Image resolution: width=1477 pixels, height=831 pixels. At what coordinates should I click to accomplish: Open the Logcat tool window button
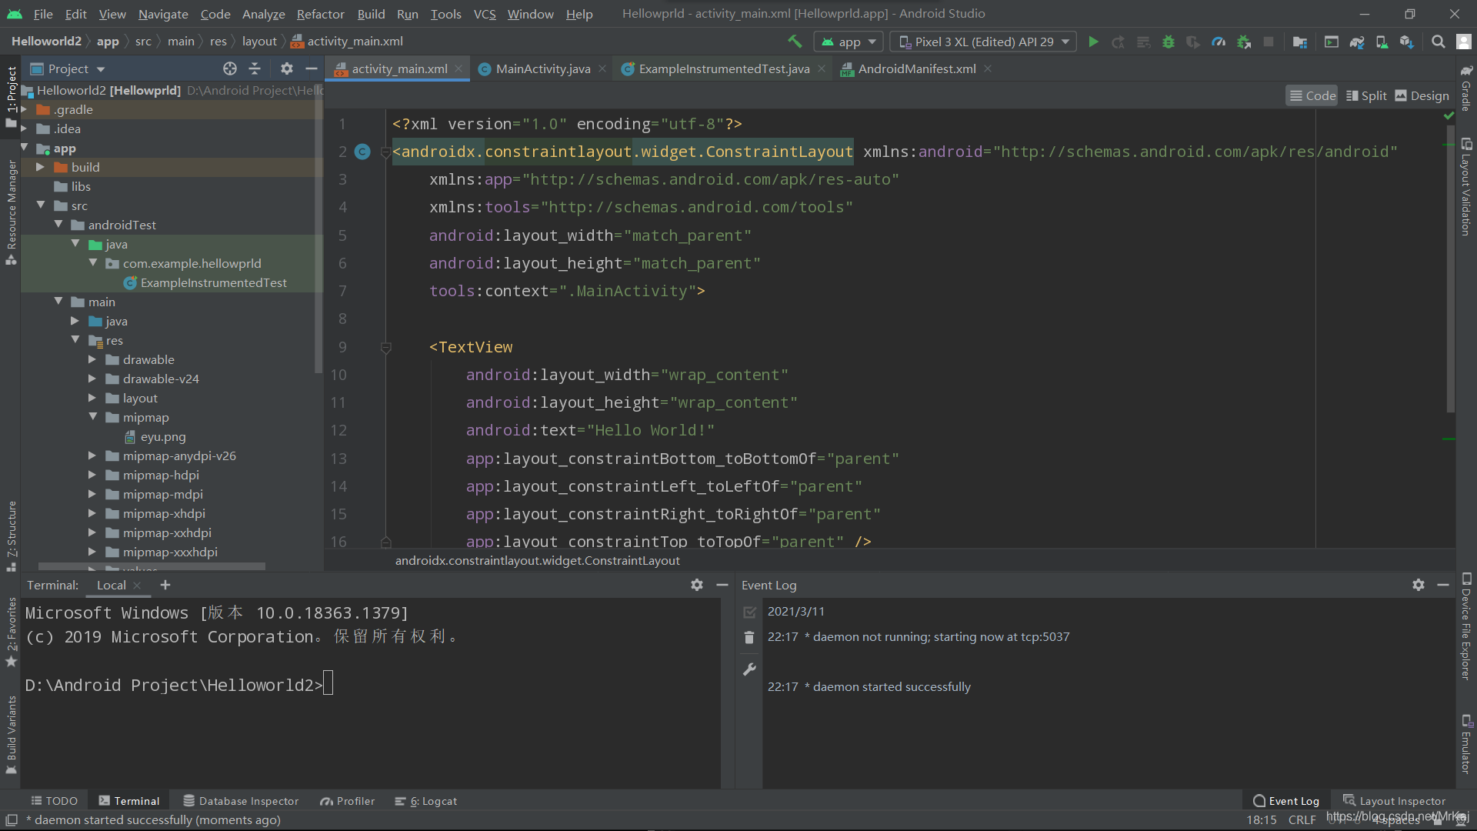point(426,801)
